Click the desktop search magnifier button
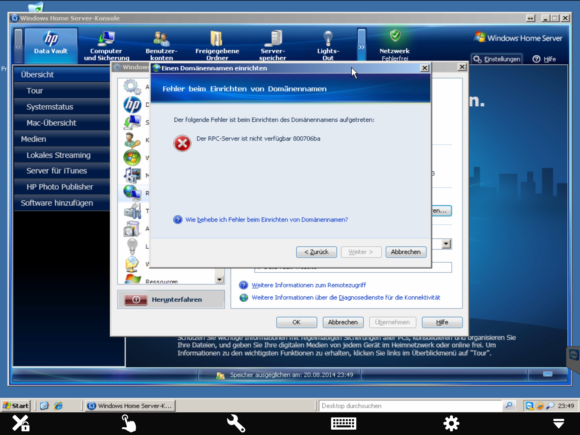Image resolution: width=580 pixels, height=435 pixels. point(509,406)
